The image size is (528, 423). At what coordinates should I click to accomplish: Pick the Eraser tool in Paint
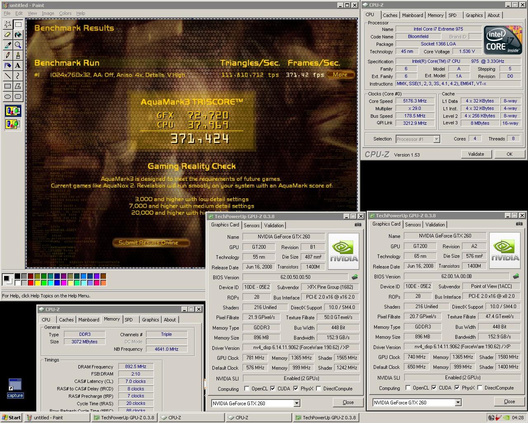point(8,35)
